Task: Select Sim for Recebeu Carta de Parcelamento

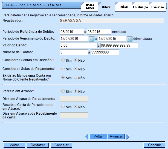Action: coord(63,107)
